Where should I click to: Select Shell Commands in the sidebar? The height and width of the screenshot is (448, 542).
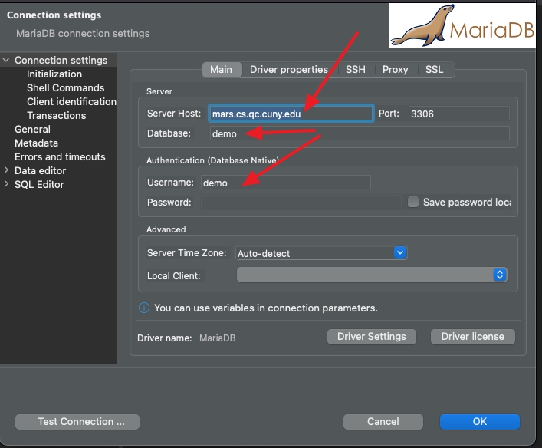tap(65, 88)
